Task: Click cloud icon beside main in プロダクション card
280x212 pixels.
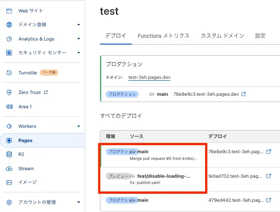Action: (152, 94)
